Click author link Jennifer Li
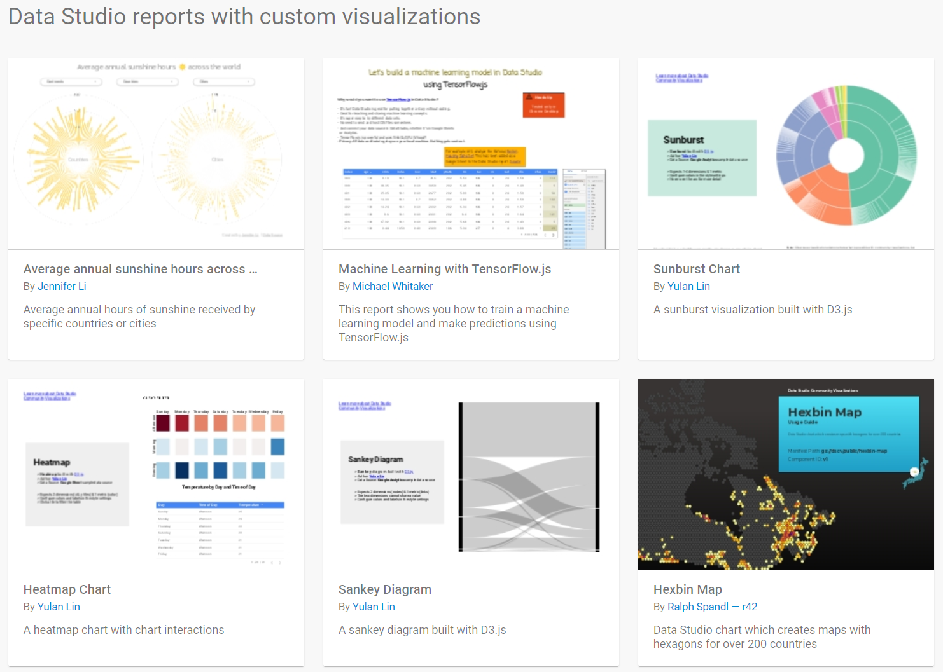Viewport: 943px width, 672px height. coord(62,286)
